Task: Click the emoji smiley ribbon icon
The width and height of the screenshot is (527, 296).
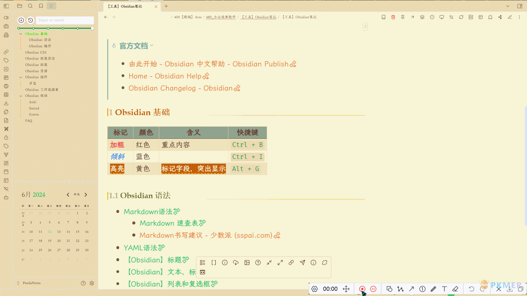Action: click(x=6, y=86)
